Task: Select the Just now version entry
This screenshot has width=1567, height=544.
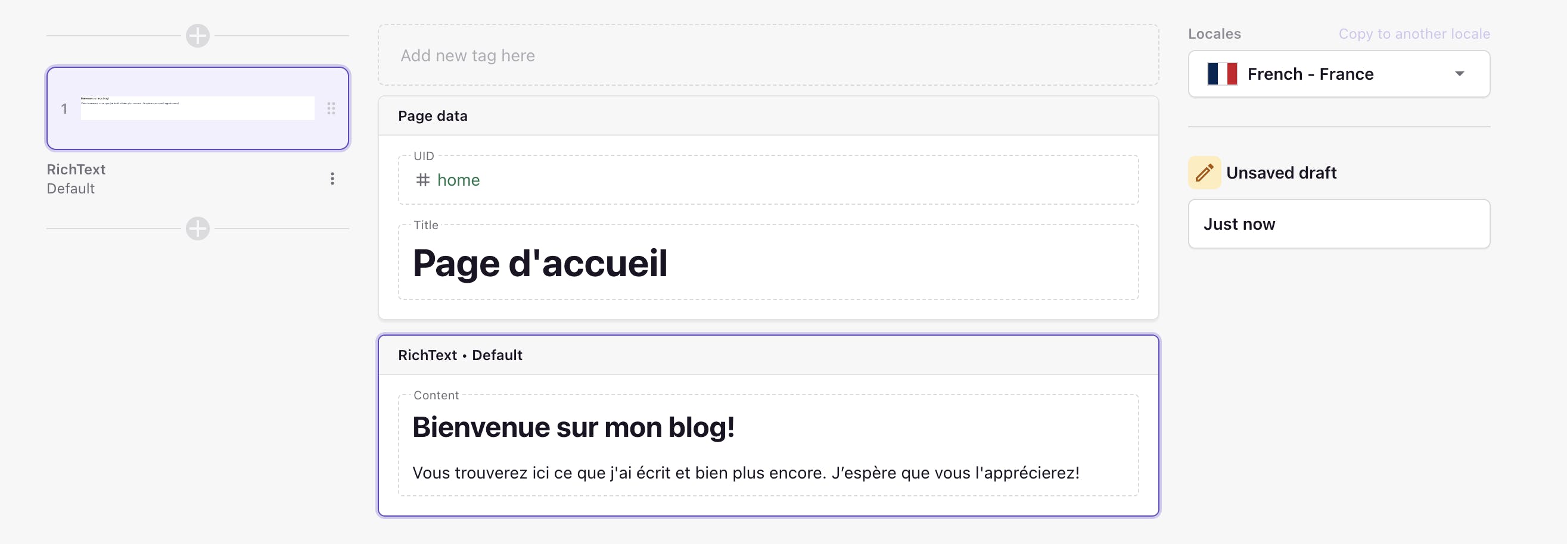Action: (1338, 224)
